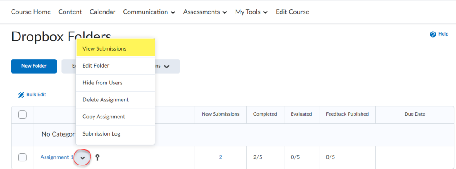Click the 0/5 value under Evaluated
456x169 pixels.
(x=296, y=157)
